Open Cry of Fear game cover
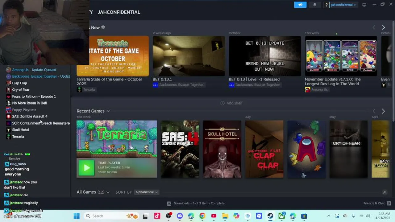 (349, 149)
